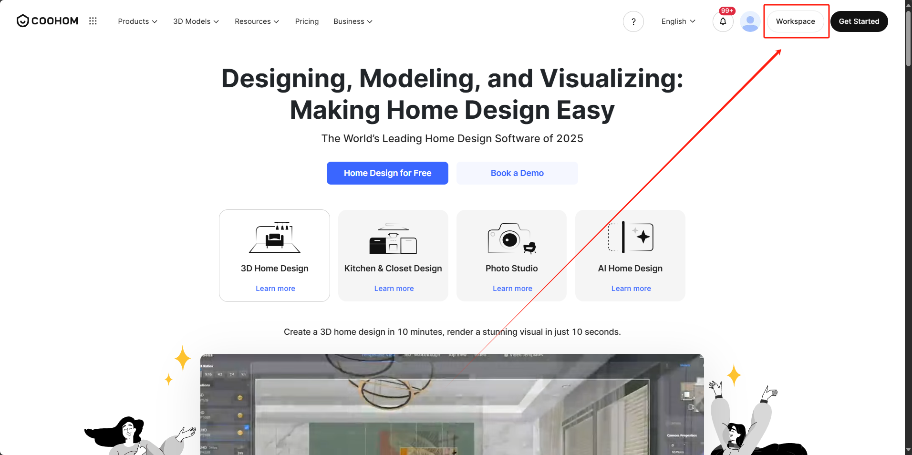This screenshot has height=455, width=912.
Task: Expand the Resources menu
Action: (x=257, y=21)
